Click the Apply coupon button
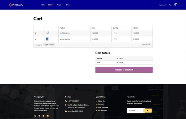This screenshot has height=119, width=186. coord(49,45)
